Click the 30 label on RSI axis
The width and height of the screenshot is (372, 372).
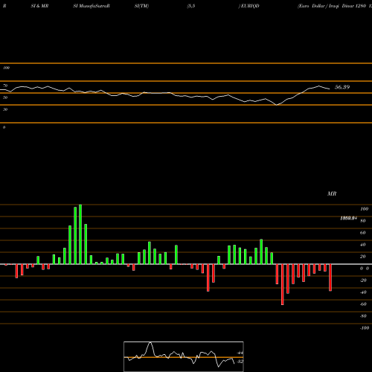[5, 109]
